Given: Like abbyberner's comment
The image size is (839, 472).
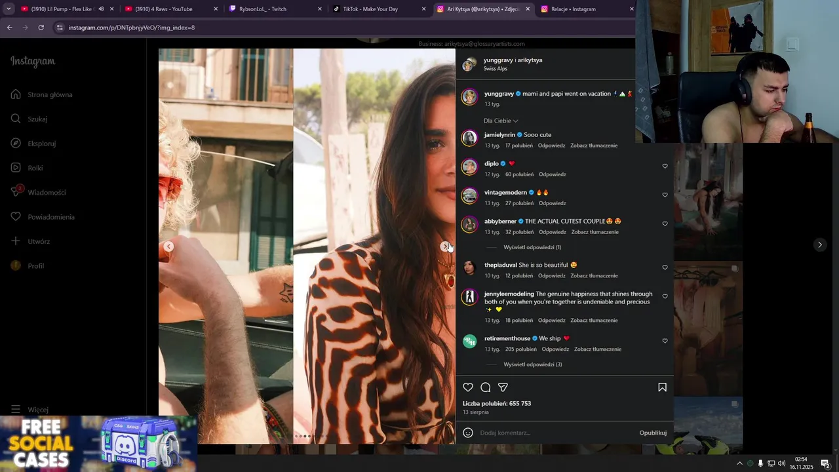Looking at the screenshot, I should 665,224.
